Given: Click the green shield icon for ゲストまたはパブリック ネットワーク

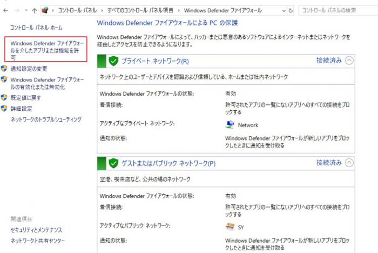Looking at the screenshot, I should (113, 163).
